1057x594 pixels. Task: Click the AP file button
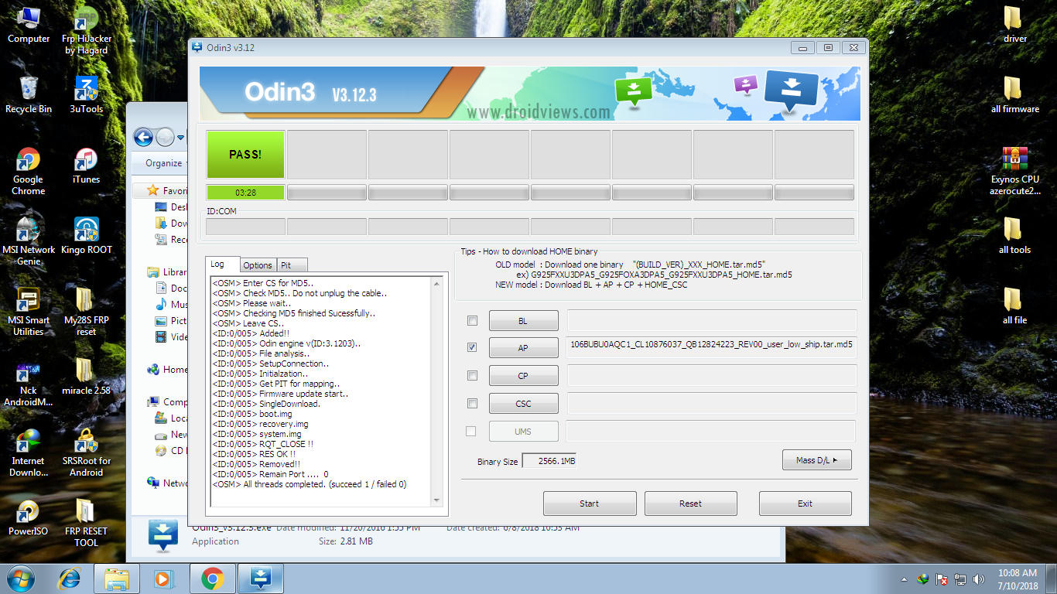coord(523,348)
